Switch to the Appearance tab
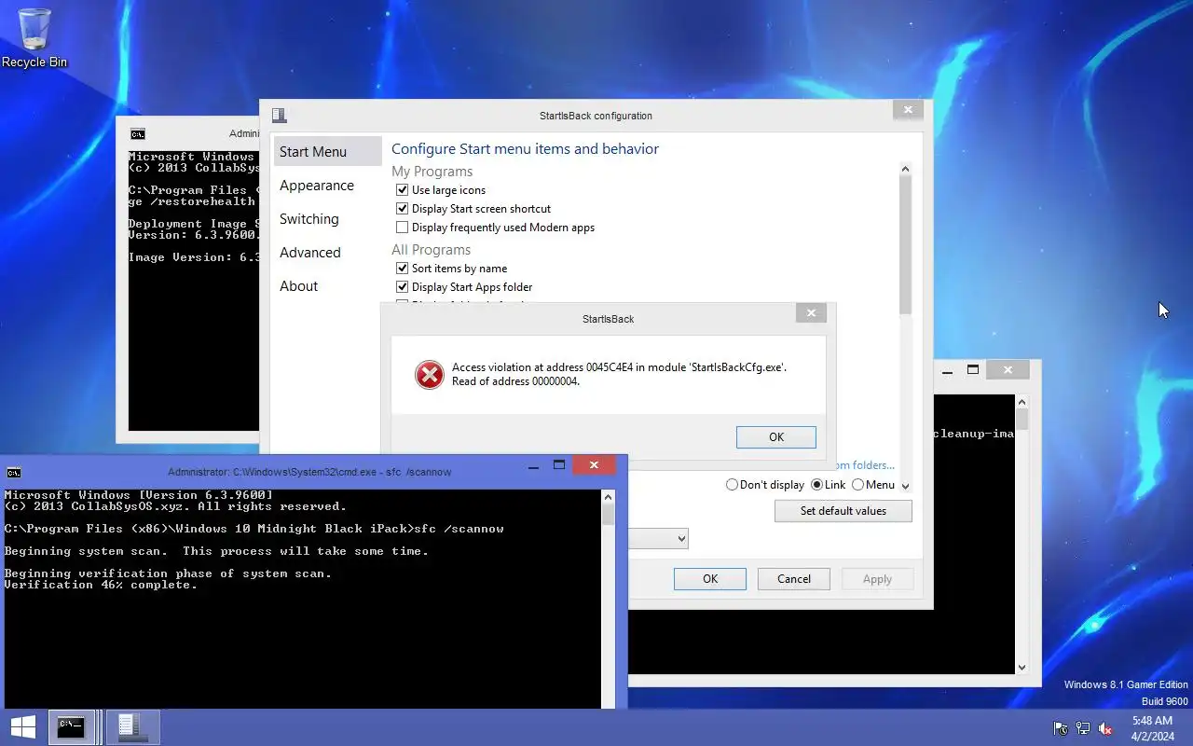 [x=327, y=186]
